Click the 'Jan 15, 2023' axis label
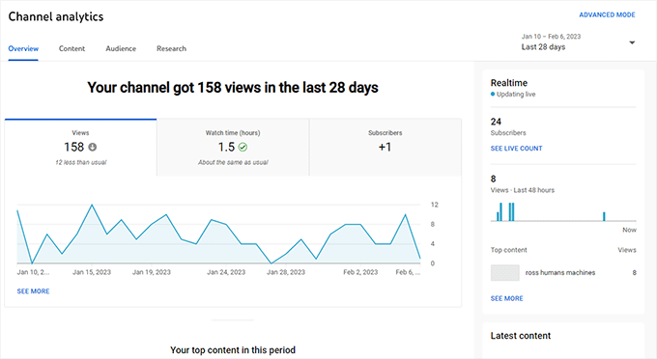657x359 pixels. coord(92,272)
